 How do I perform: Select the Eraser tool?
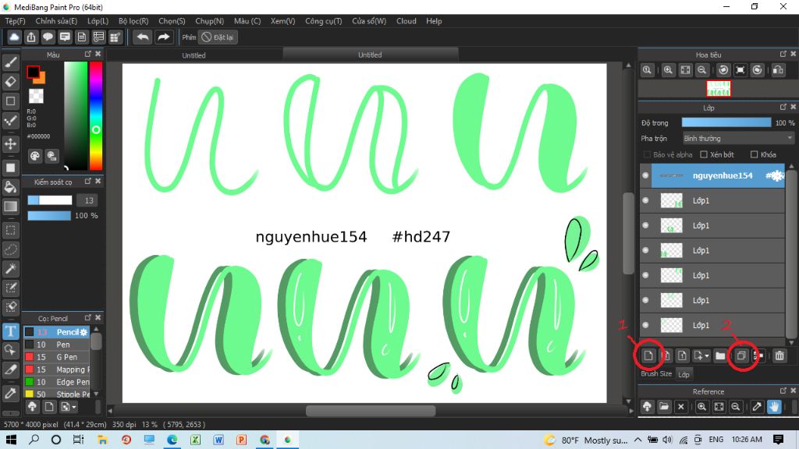11,81
